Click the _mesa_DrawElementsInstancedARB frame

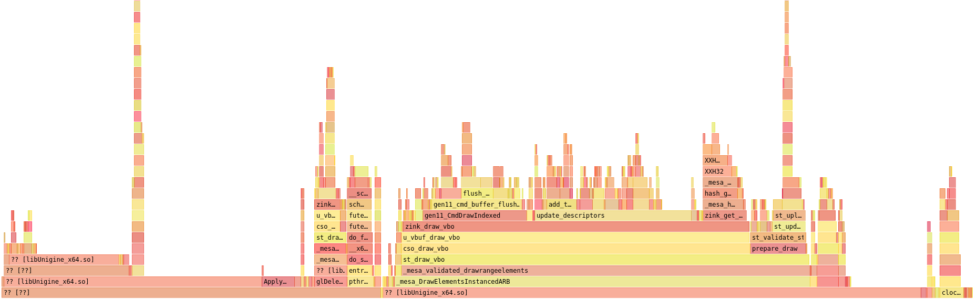tap(602, 282)
